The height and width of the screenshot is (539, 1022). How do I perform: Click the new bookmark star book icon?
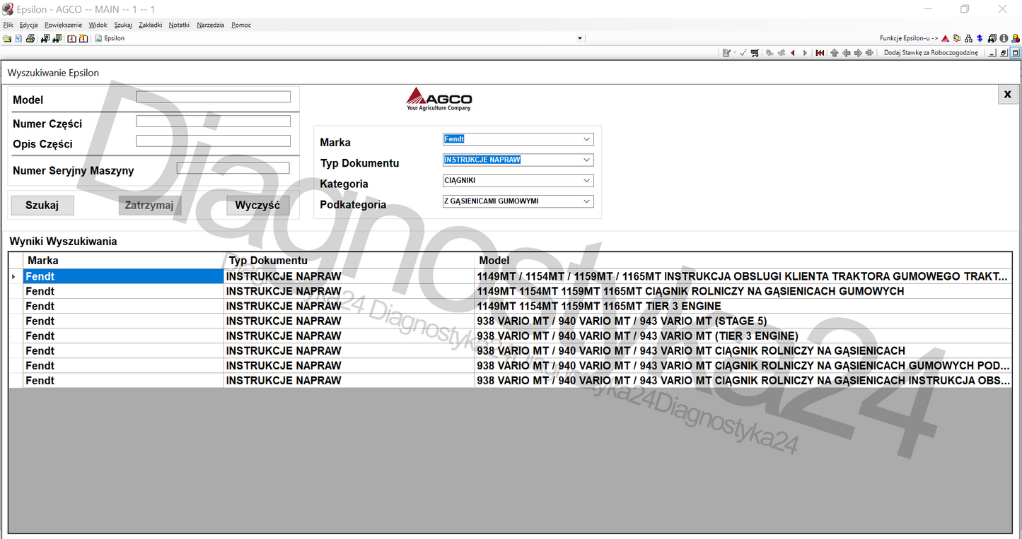point(83,38)
